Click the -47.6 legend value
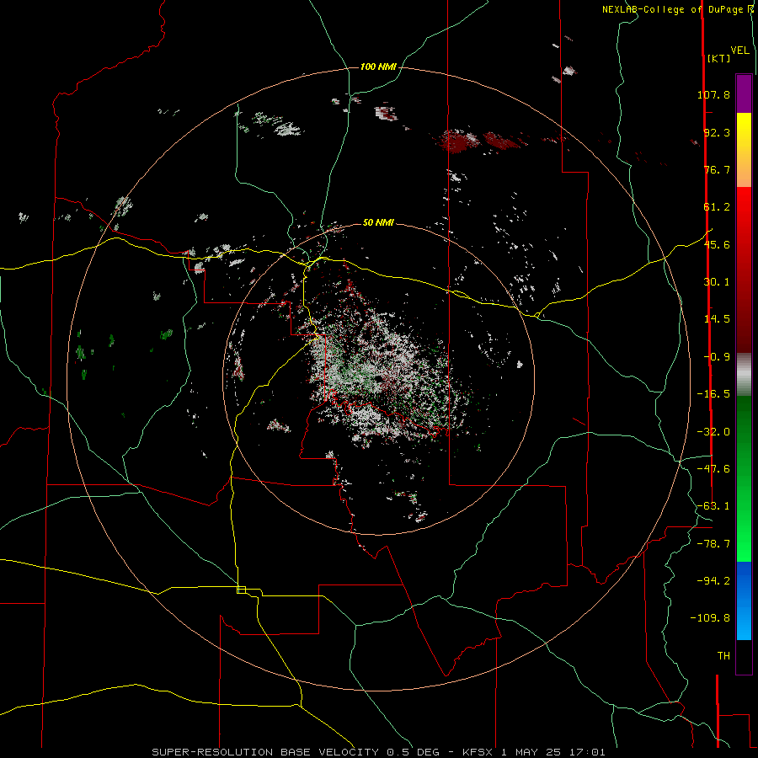 (x=713, y=469)
